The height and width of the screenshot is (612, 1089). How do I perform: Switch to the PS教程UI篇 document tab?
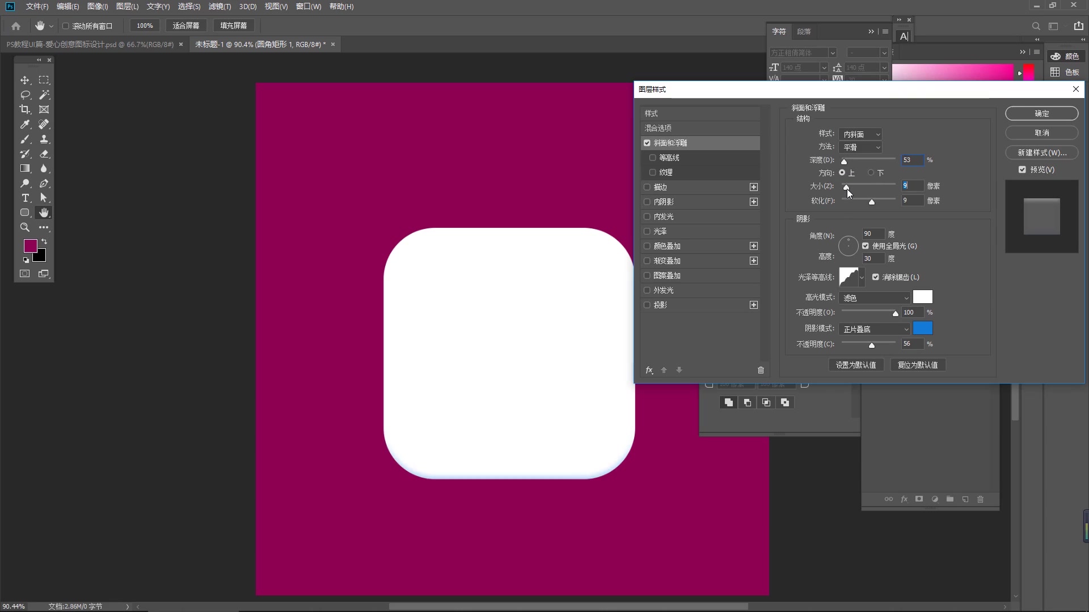(x=90, y=44)
